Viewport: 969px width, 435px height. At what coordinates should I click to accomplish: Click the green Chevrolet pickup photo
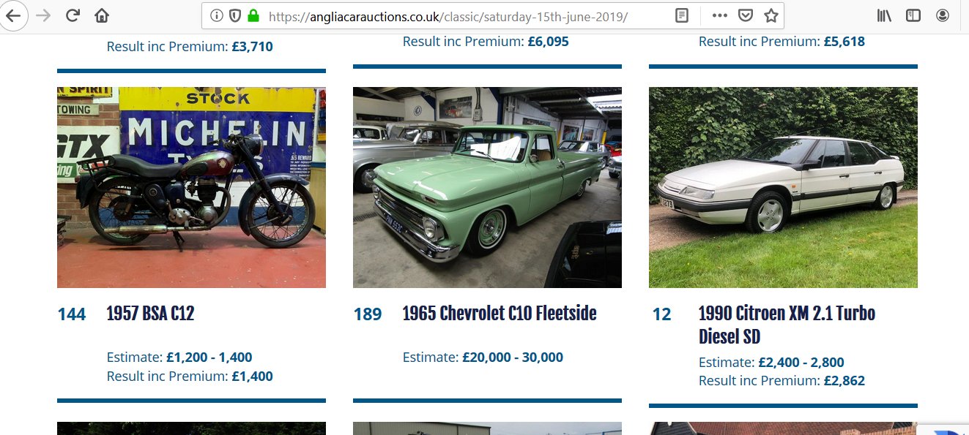[x=487, y=188]
